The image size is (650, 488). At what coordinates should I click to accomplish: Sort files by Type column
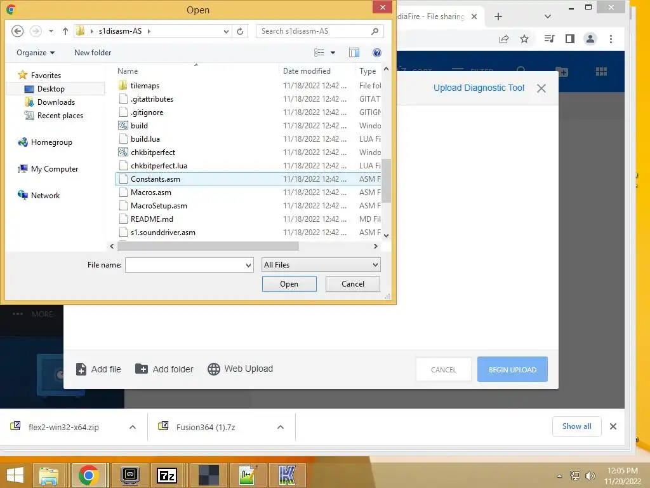[x=368, y=71]
